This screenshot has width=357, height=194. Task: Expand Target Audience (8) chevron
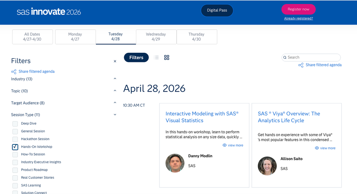115,103
